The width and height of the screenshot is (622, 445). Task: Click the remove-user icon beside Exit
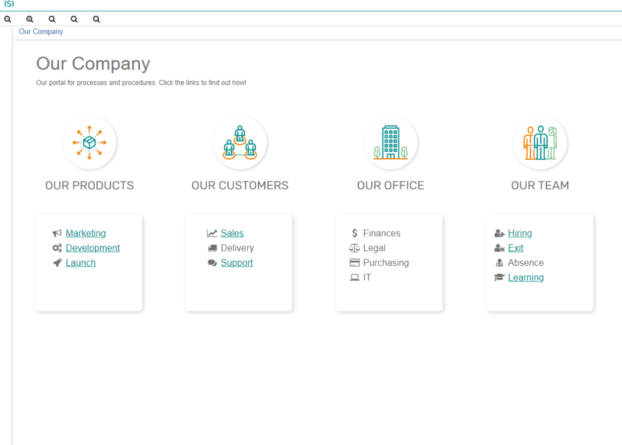pos(499,248)
